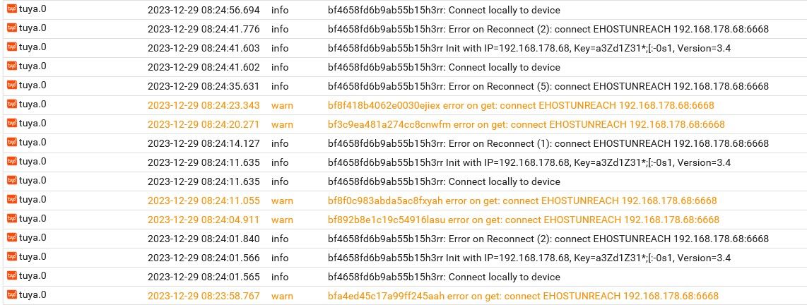Click the tuya icon on the 08:24:20.271 warning
Screen dimensions: 807x305
12,124
